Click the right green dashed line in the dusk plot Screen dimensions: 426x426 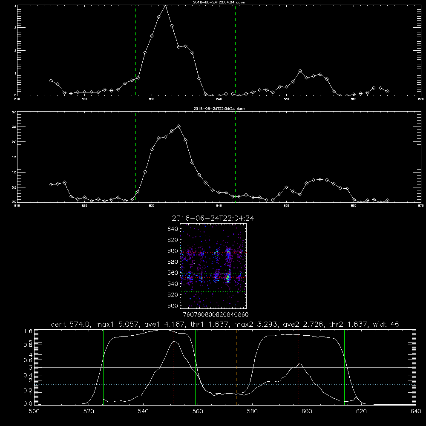tap(235, 157)
